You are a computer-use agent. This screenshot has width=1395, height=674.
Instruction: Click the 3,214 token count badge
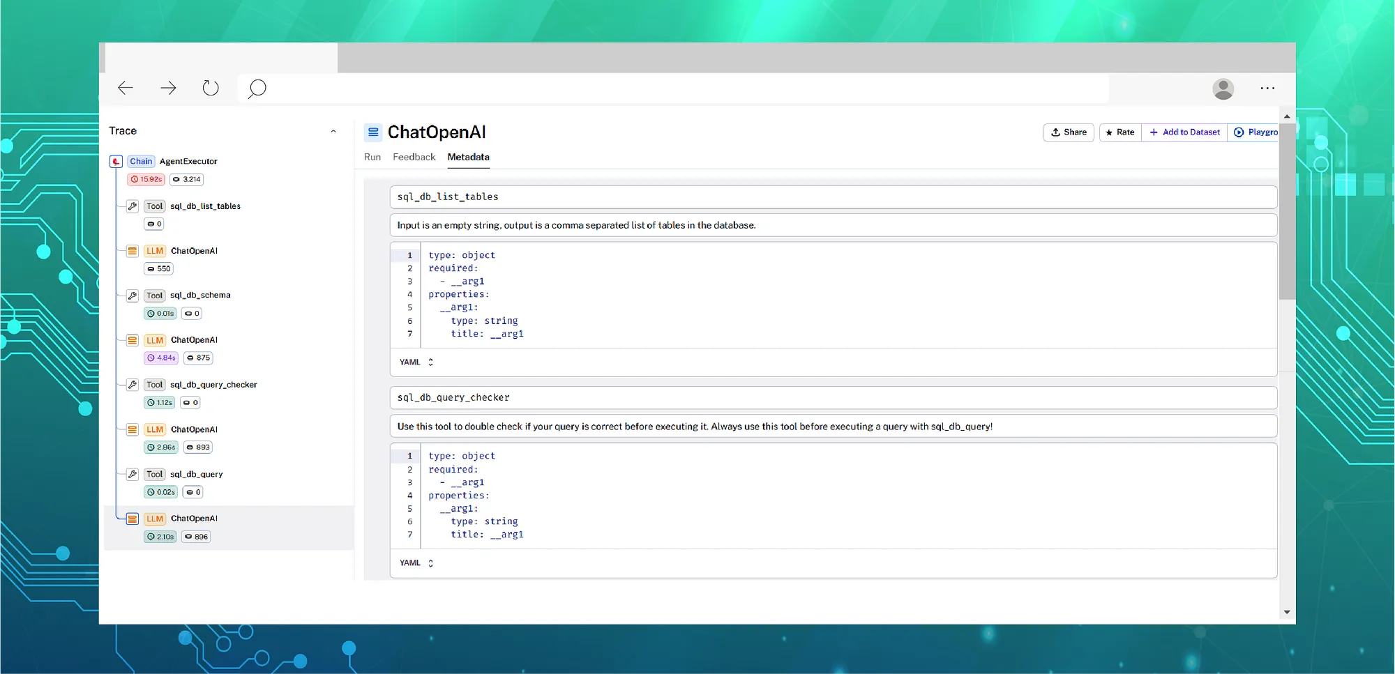coord(186,179)
